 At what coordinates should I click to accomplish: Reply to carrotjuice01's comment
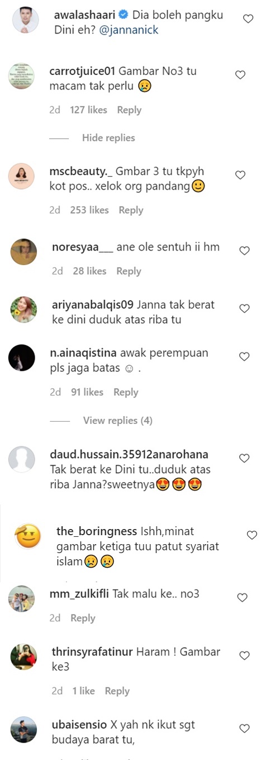pos(129,110)
